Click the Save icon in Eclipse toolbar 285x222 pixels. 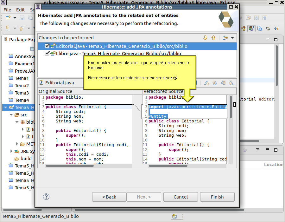[x=22, y=18]
